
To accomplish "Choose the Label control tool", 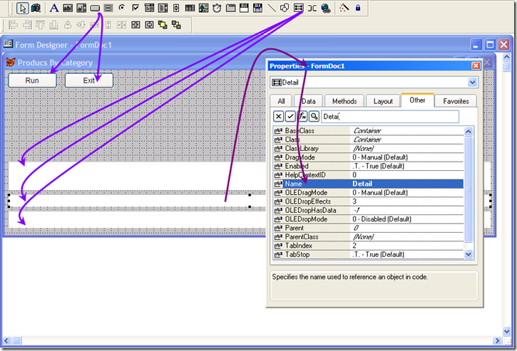I will point(53,8).
